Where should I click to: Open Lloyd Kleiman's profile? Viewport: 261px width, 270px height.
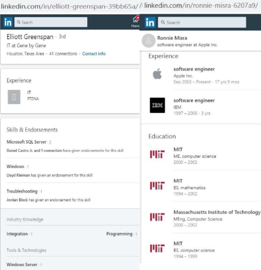(18, 175)
